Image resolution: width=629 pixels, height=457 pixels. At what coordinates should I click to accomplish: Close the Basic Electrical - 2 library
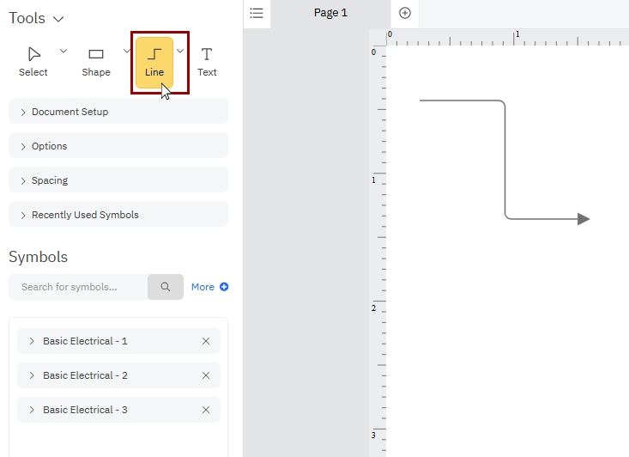point(206,375)
